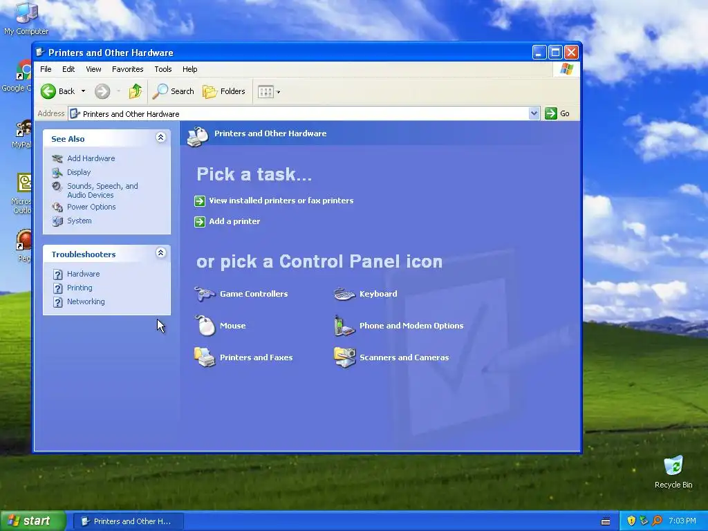Screen dimensions: 708x531
Task: Open the Edit menu
Action: coord(68,69)
